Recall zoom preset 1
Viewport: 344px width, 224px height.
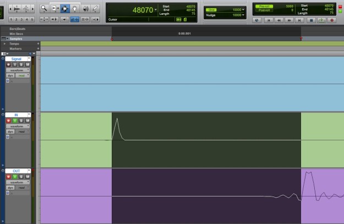pyautogui.click(x=11, y=19)
